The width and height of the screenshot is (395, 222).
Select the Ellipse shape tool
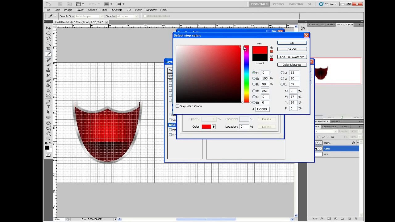[48, 118]
